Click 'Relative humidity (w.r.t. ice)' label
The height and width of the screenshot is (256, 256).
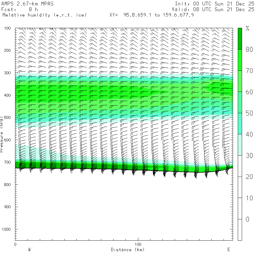pos(44,15)
